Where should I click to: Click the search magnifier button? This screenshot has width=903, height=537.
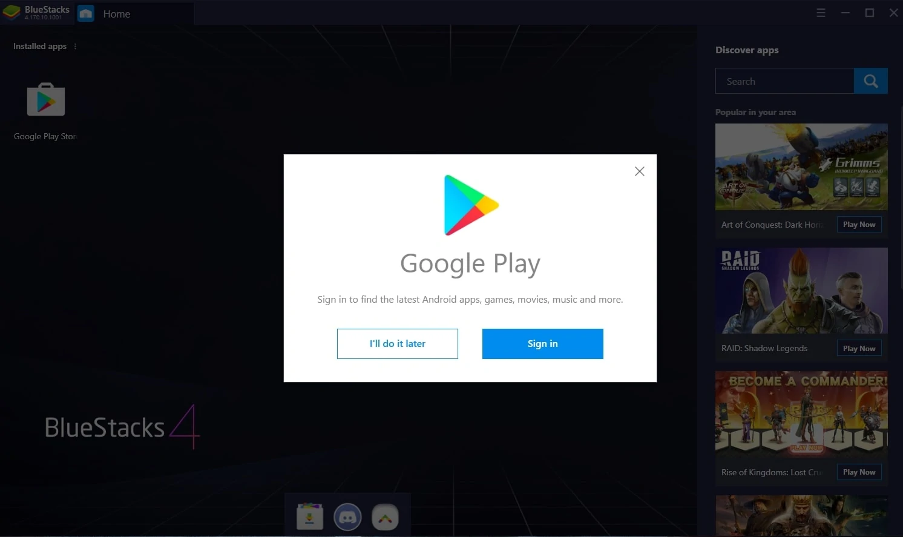coord(870,81)
